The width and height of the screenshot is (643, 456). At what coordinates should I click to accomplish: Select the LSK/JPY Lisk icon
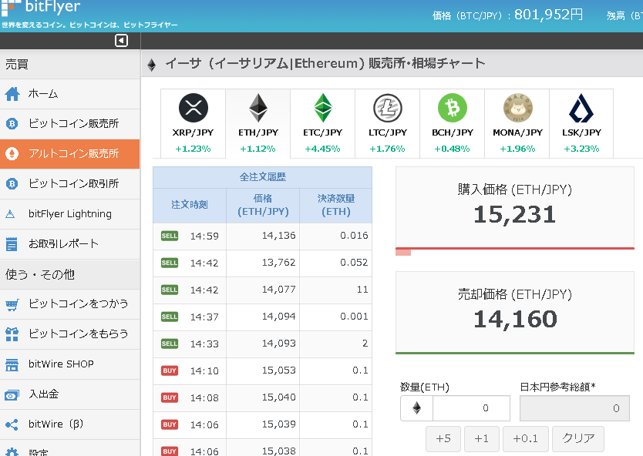(x=581, y=108)
